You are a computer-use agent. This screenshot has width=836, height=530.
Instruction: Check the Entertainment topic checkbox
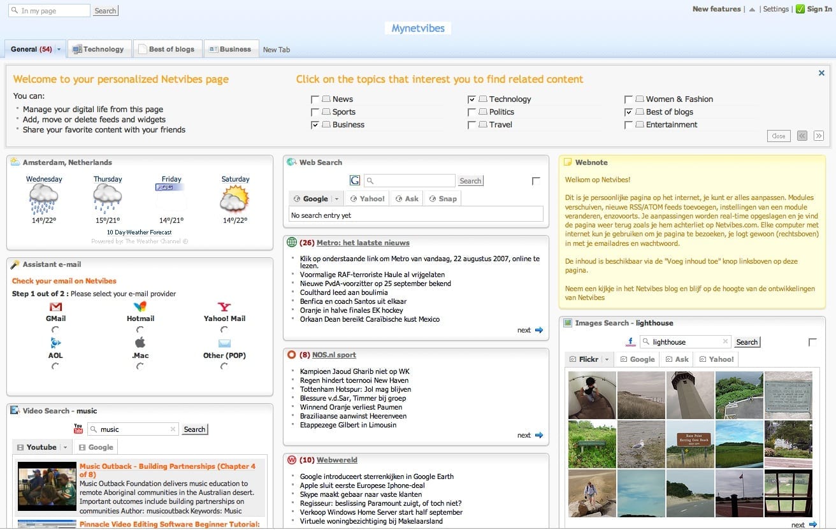point(628,125)
